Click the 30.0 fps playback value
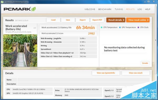The height and width of the screenshot is (100, 158). coord(83,53)
